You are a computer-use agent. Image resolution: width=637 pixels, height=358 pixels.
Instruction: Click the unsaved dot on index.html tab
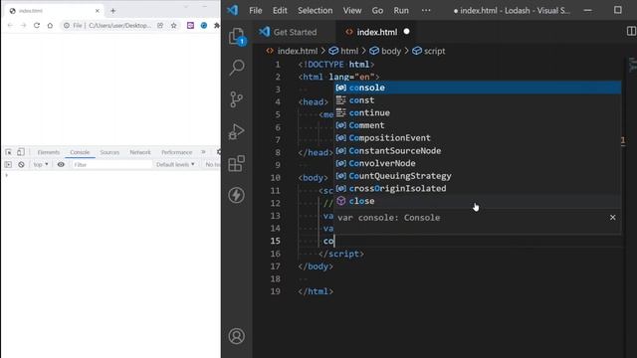(406, 31)
